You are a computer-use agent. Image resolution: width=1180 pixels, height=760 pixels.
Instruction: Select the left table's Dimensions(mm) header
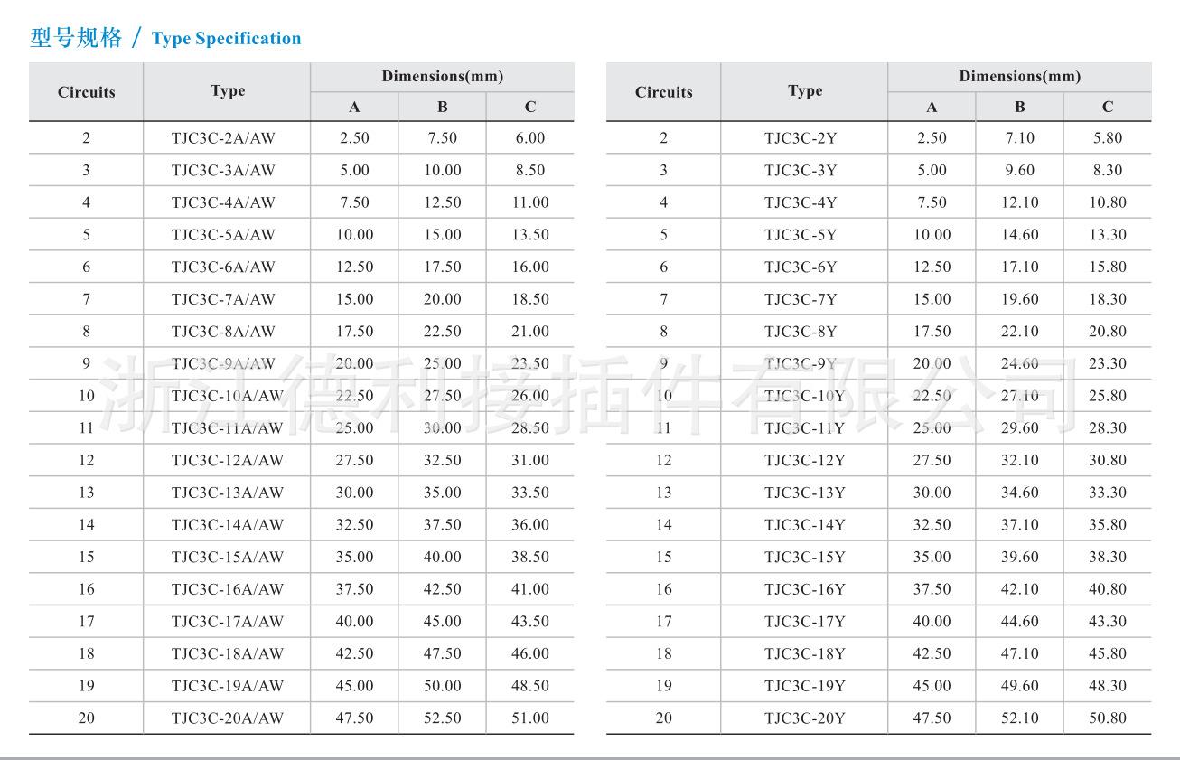click(x=442, y=77)
